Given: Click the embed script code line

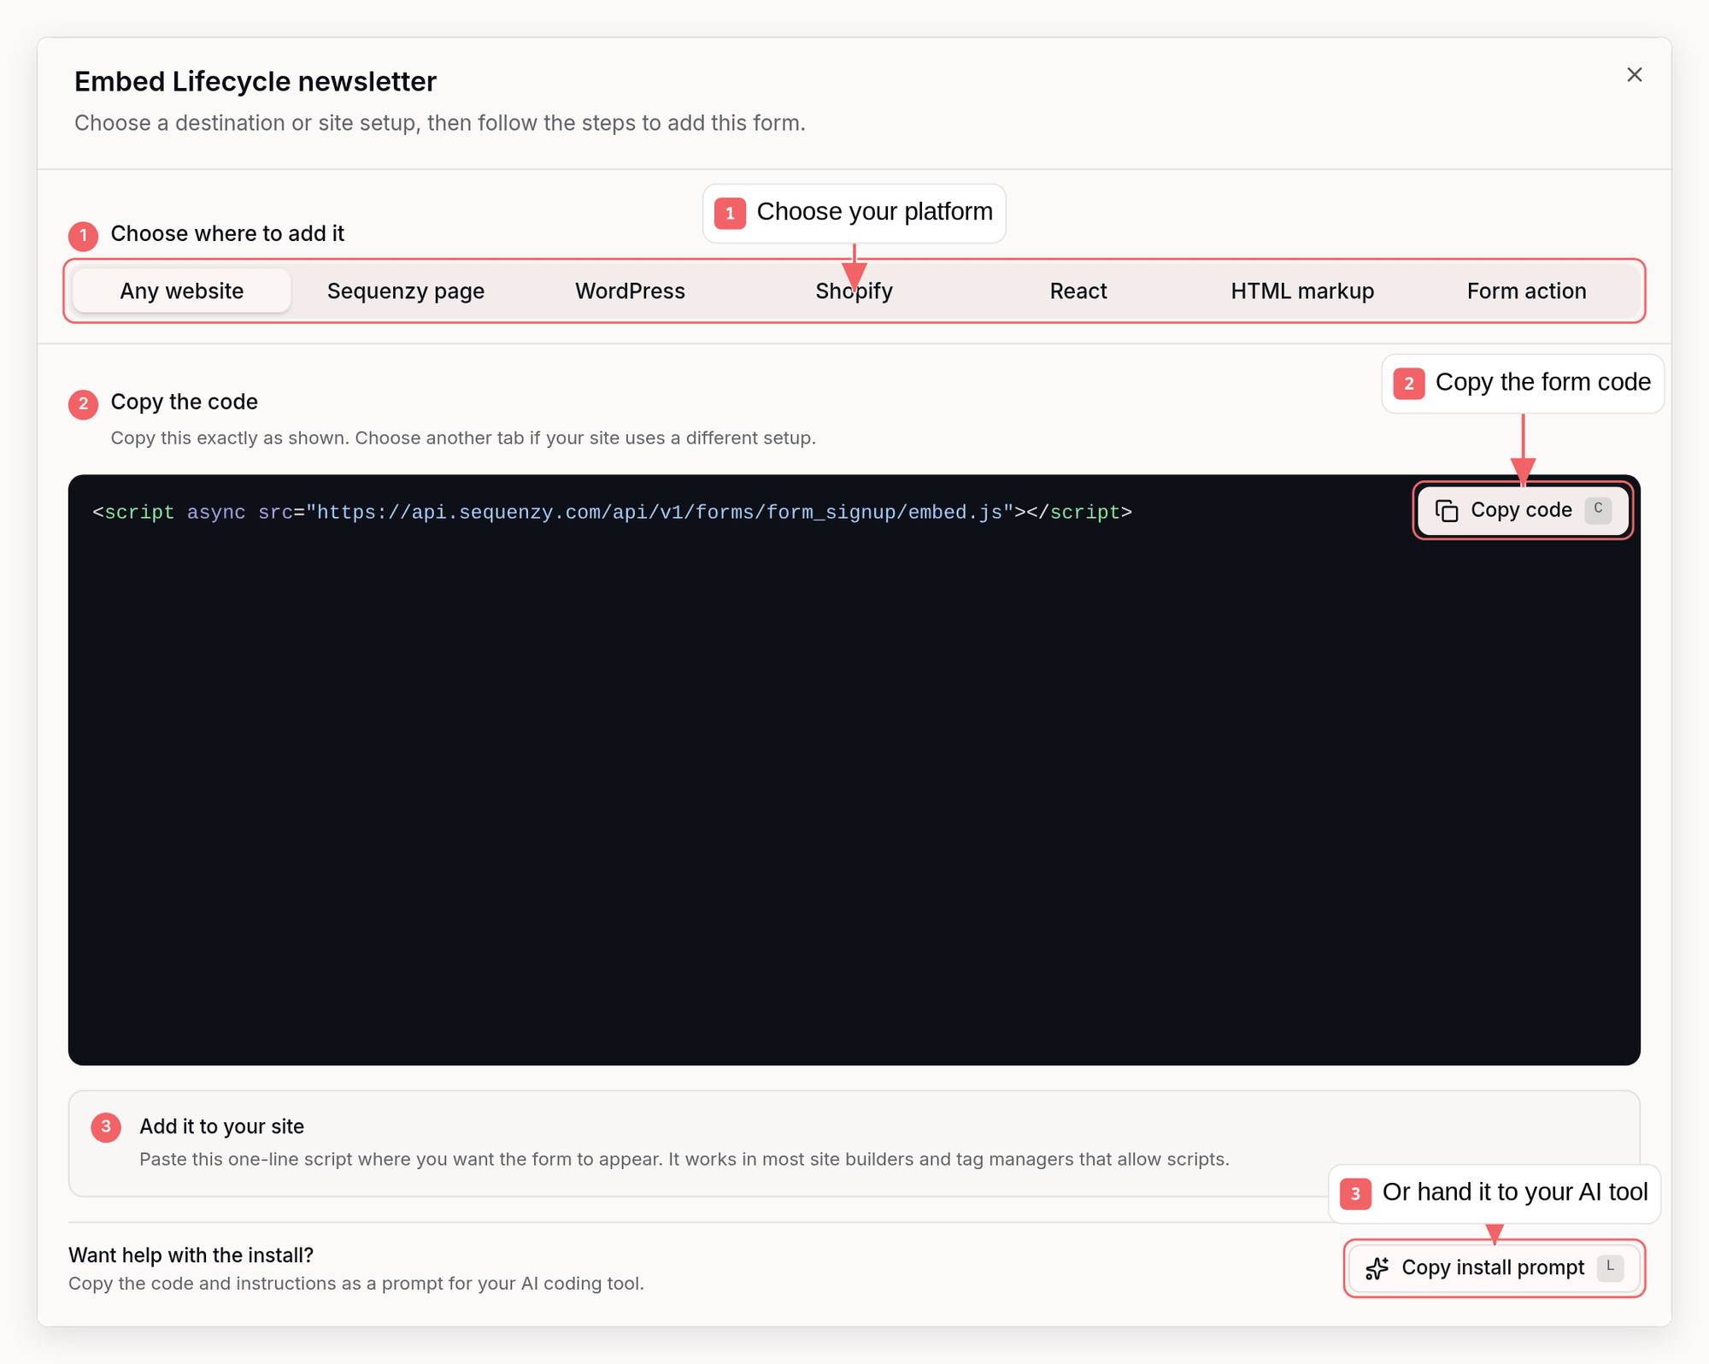Looking at the screenshot, I should click(x=612, y=513).
